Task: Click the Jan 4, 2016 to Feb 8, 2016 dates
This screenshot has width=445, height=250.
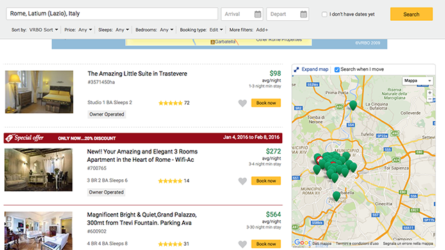Action: 251,137
